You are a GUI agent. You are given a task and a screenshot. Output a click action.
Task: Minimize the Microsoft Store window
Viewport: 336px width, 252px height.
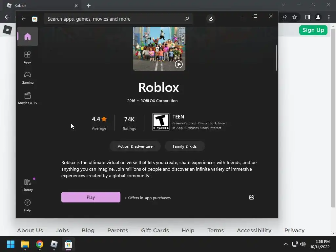(241, 16)
